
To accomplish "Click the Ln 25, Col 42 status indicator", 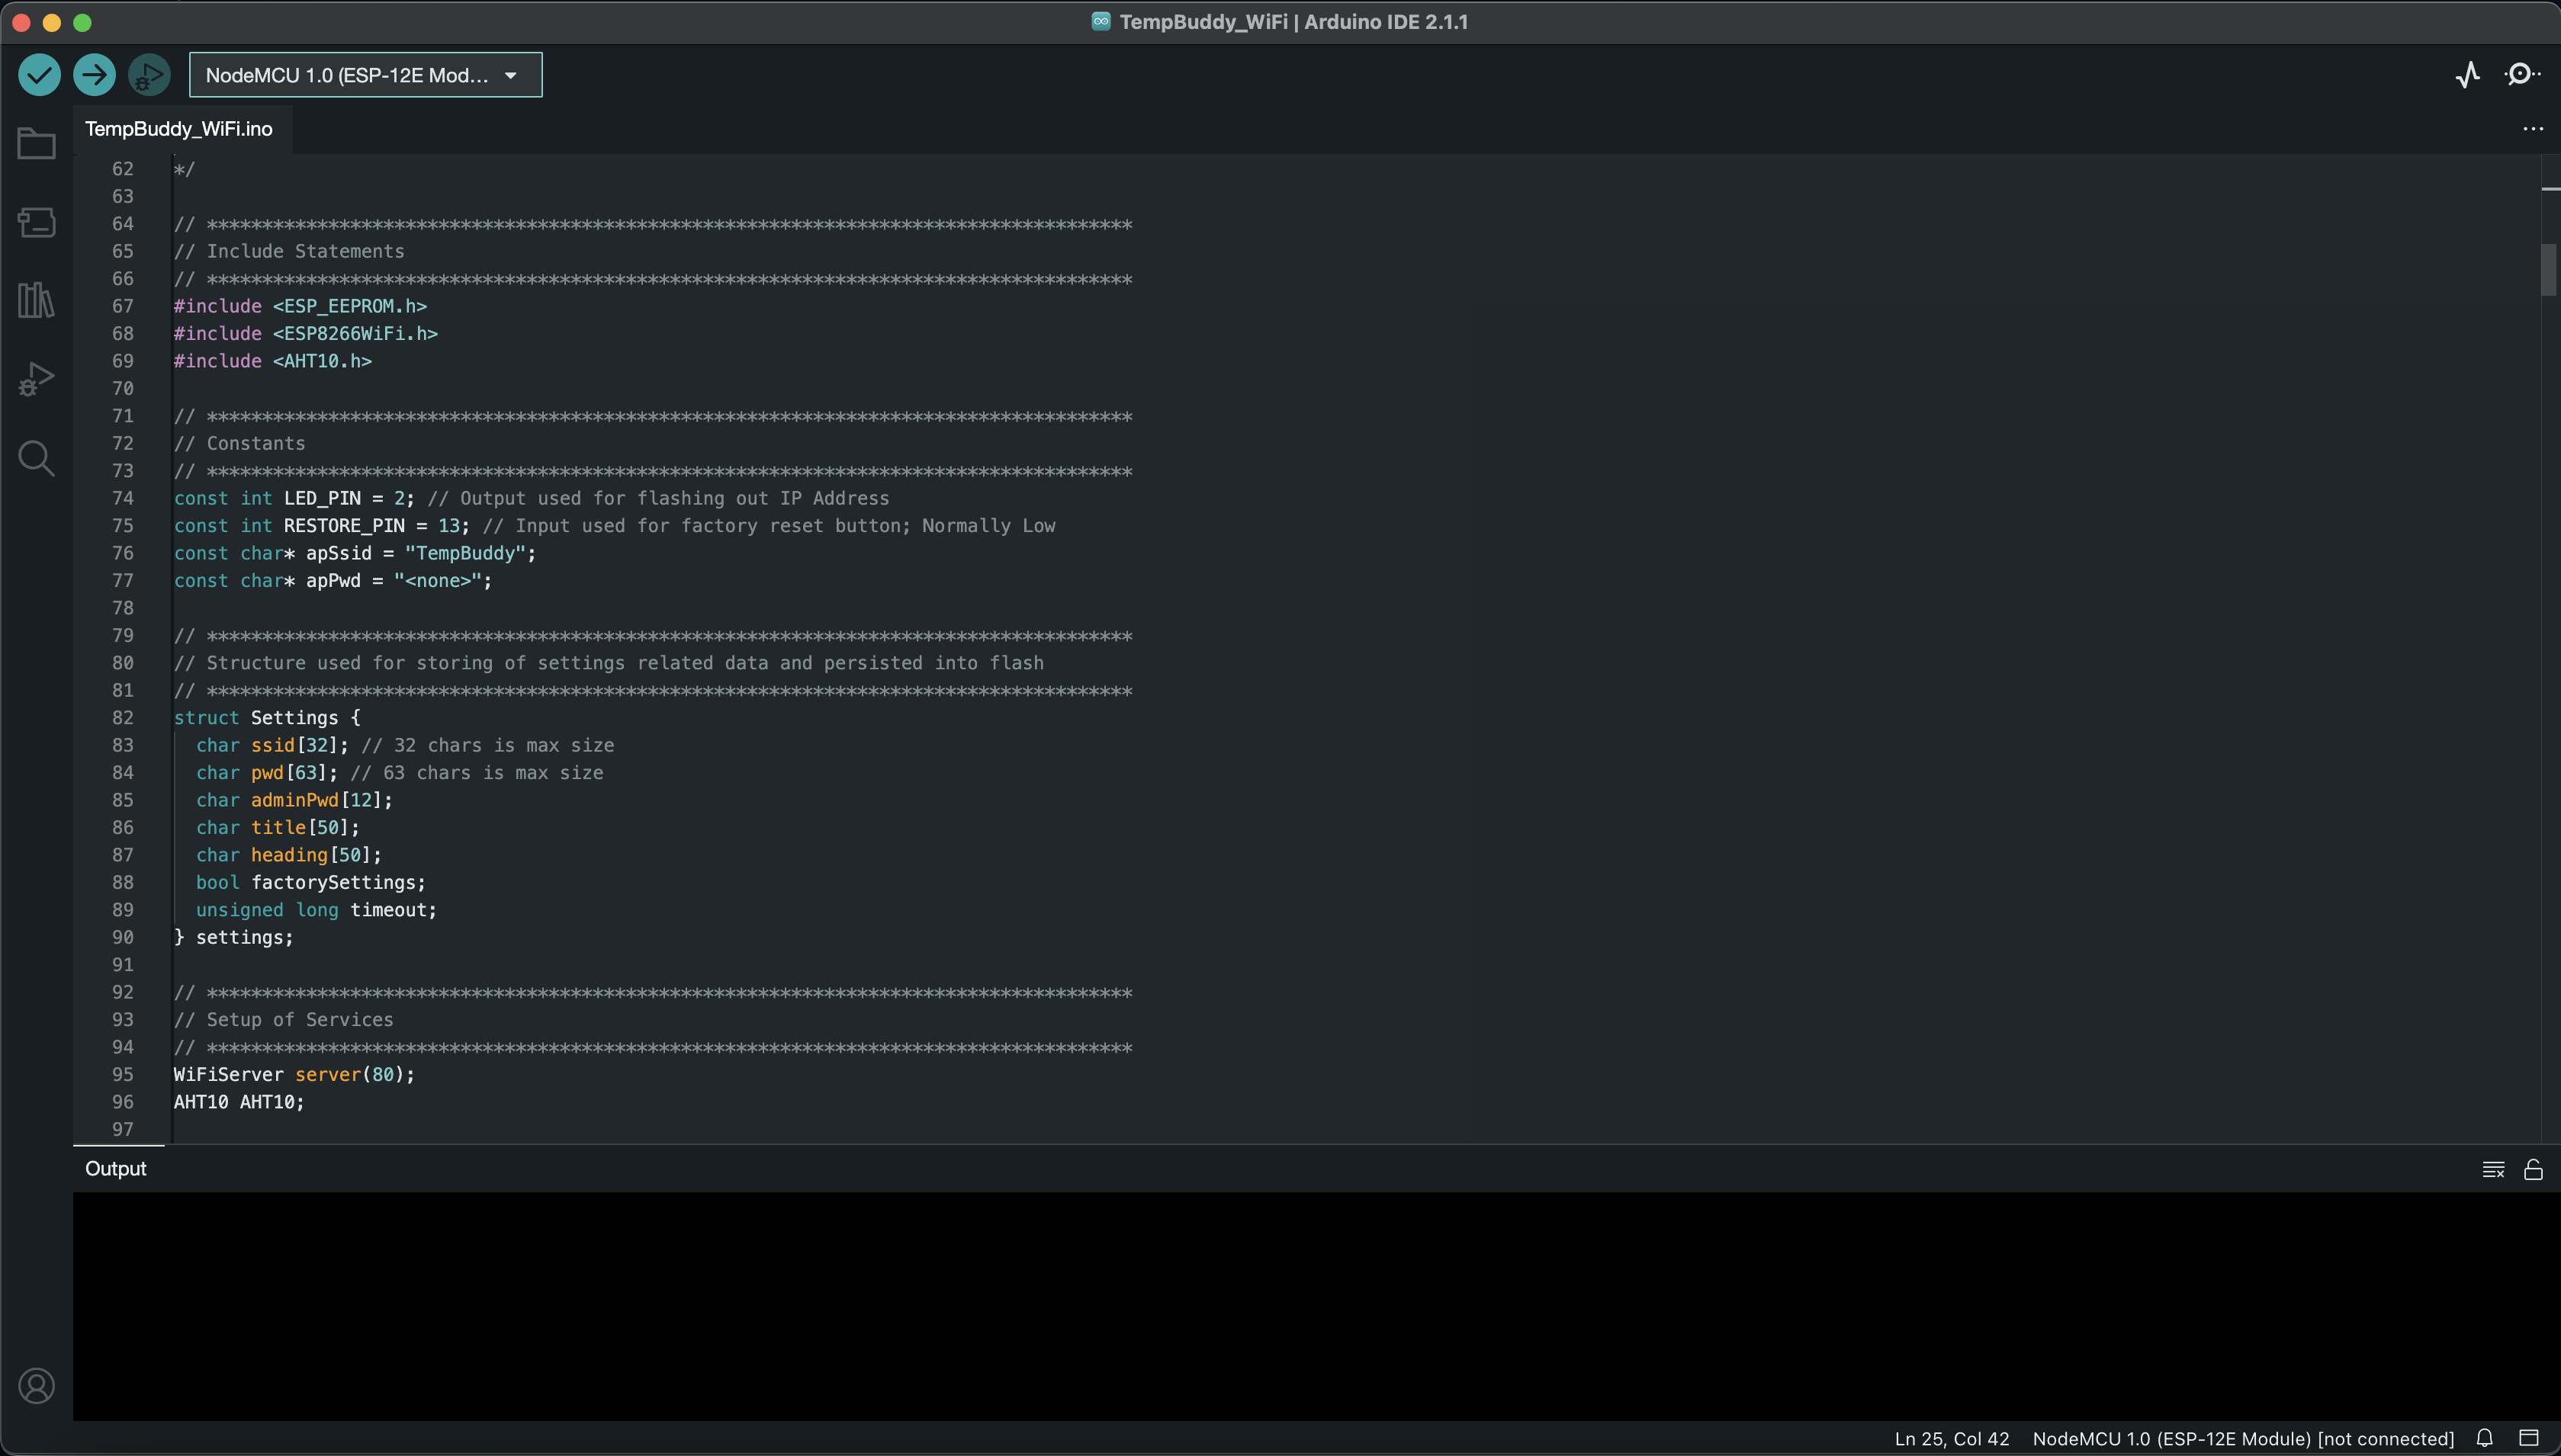I will [x=1951, y=1439].
